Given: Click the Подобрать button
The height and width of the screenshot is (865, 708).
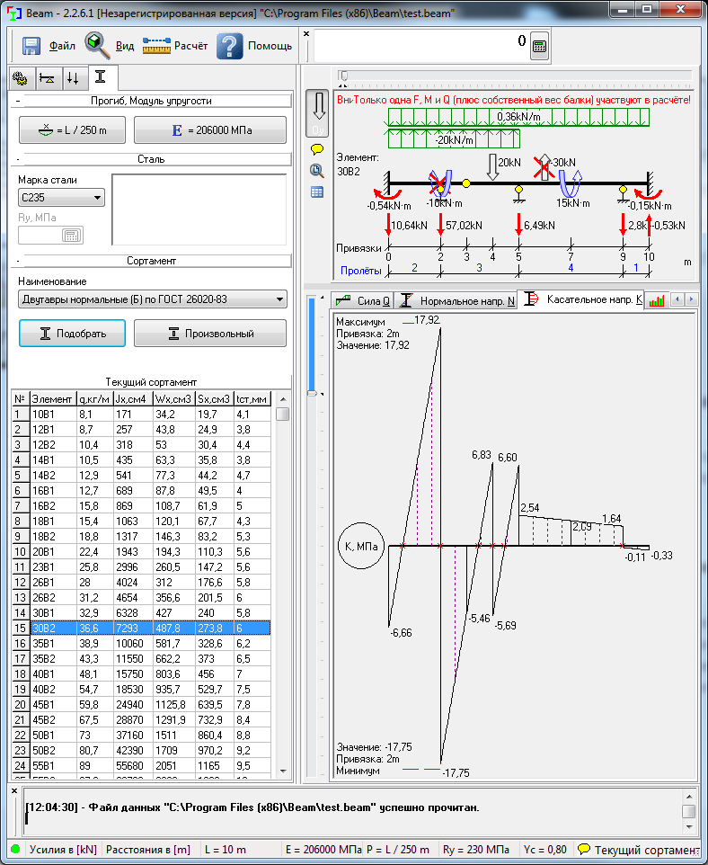Looking at the screenshot, I should pos(72,334).
